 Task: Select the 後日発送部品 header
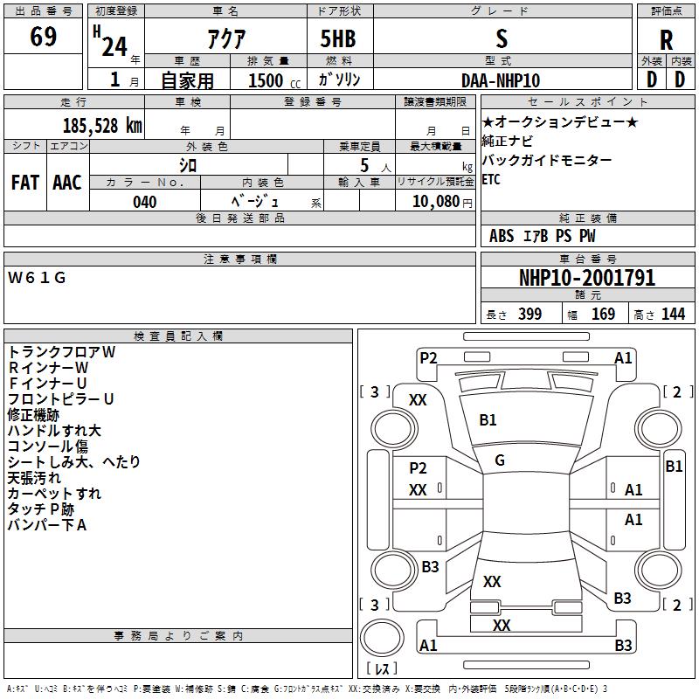(x=239, y=218)
